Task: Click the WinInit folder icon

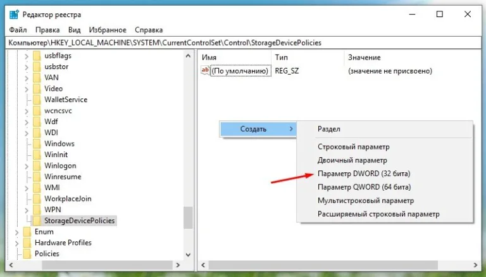Action: click(37, 155)
